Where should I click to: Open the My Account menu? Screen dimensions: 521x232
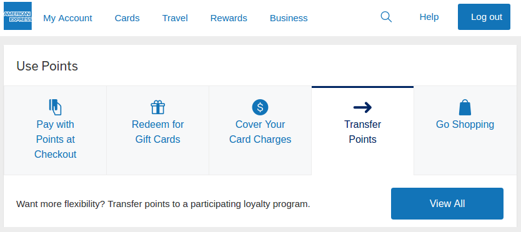pyautogui.click(x=68, y=18)
